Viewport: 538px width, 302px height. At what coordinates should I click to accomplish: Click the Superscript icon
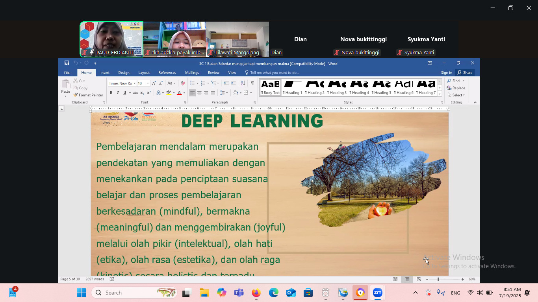pyautogui.click(x=149, y=93)
